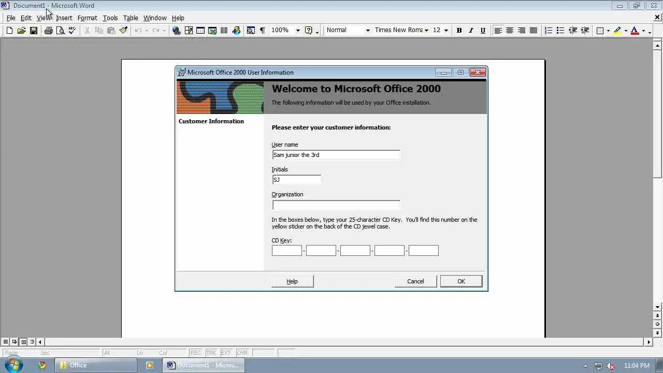Open the Insert menu
This screenshot has width=663, height=373.
pyautogui.click(x=64, y=18)
